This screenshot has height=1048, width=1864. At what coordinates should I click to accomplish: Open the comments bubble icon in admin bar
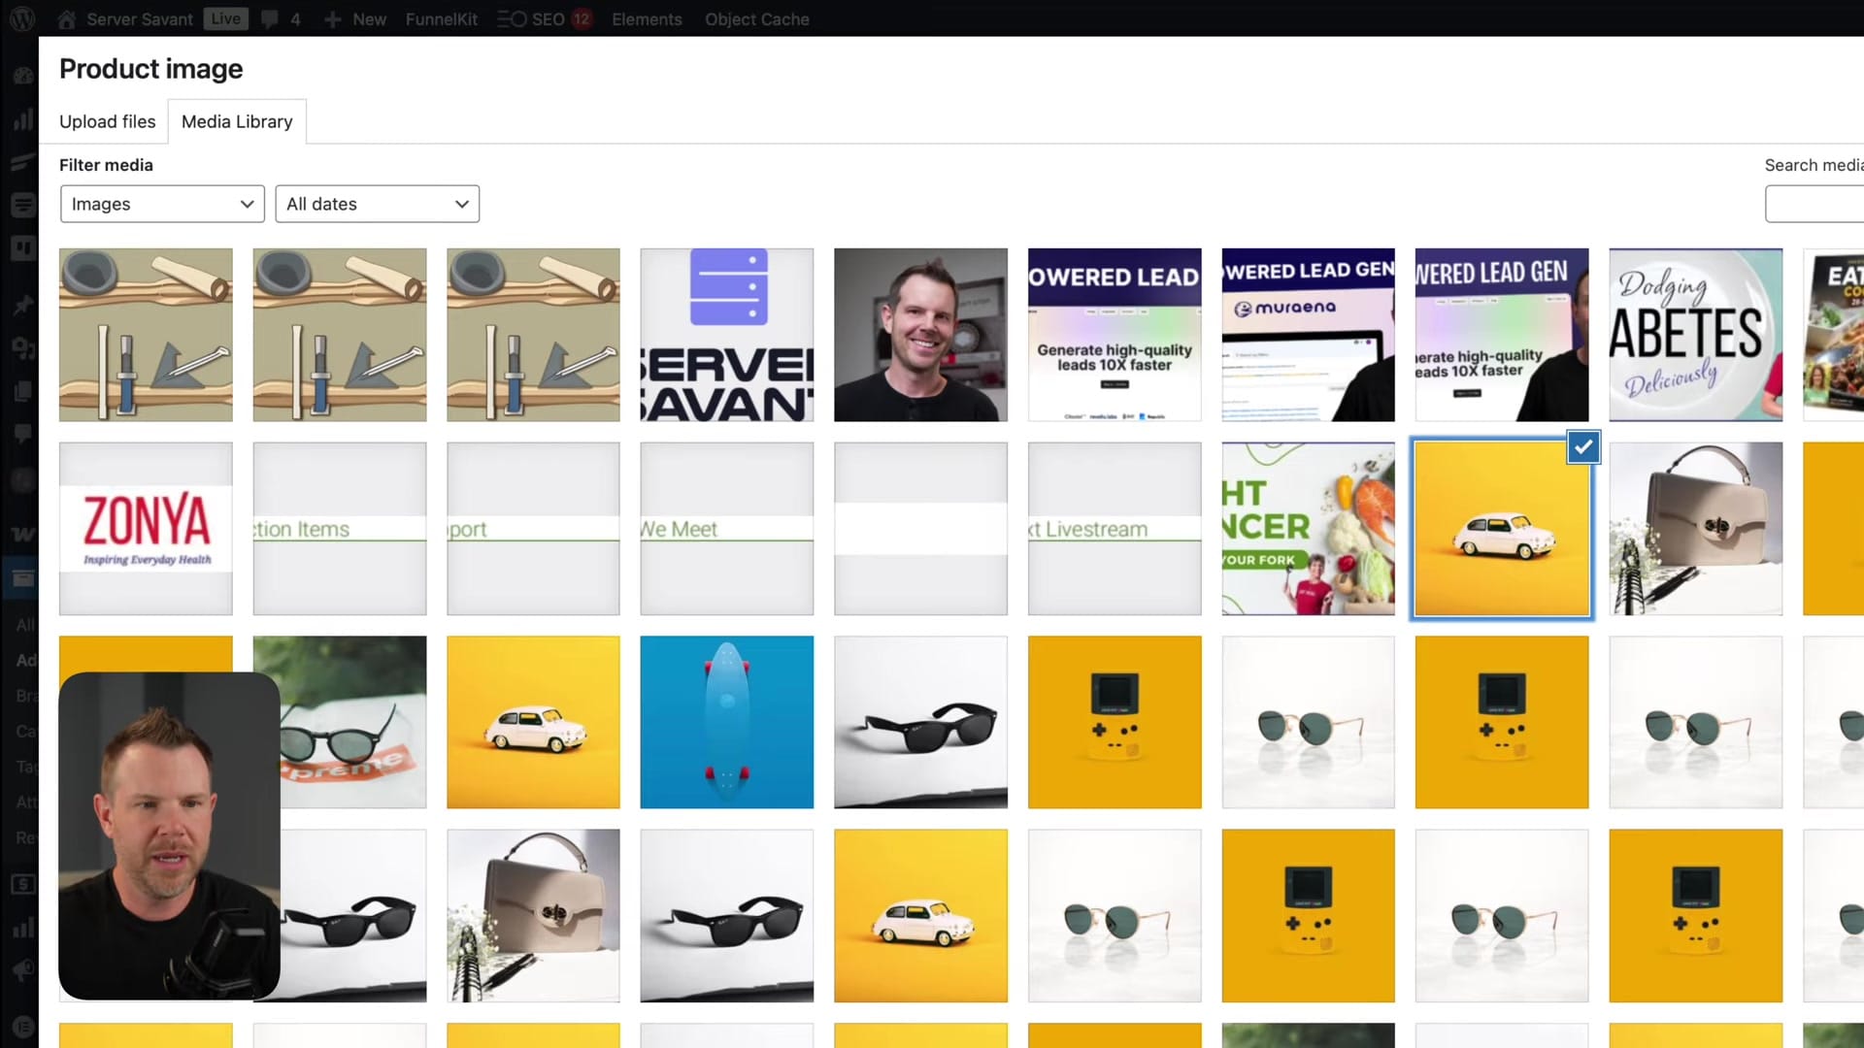(x=270, y=18)
